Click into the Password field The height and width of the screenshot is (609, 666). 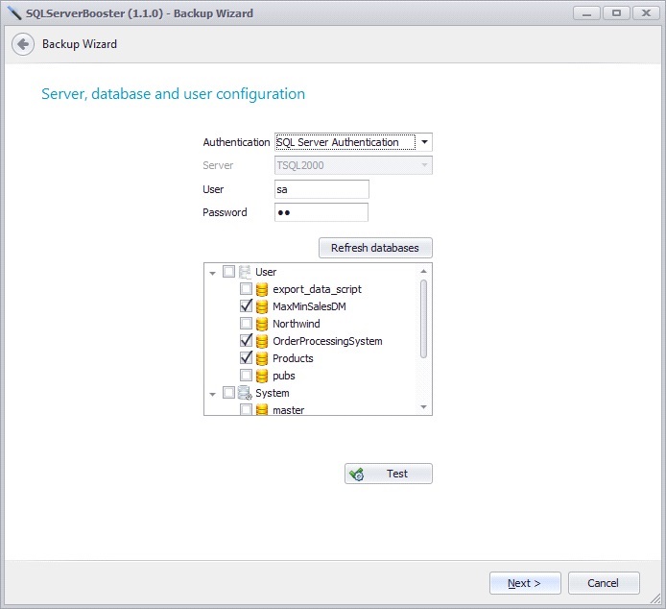tap(321, 212)
